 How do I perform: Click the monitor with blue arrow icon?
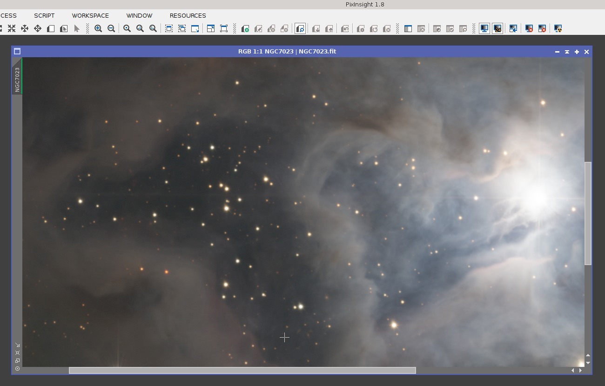(513, 28)
